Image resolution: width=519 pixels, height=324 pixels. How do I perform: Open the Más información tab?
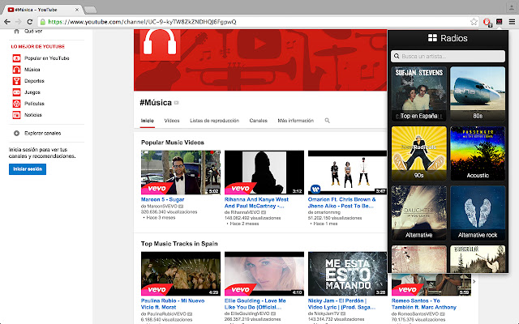tap(295, 121)
